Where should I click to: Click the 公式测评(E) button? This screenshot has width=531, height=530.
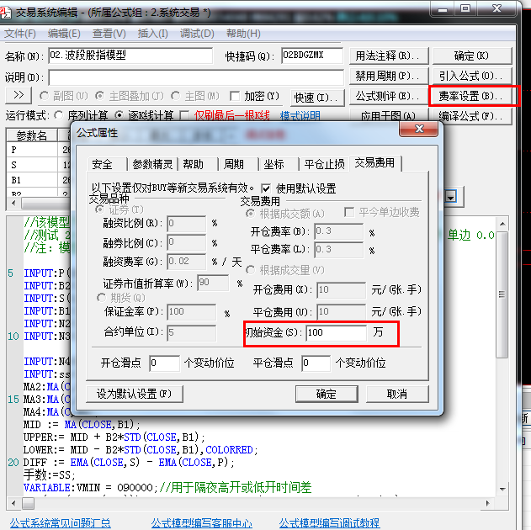[x=389, y=97]
